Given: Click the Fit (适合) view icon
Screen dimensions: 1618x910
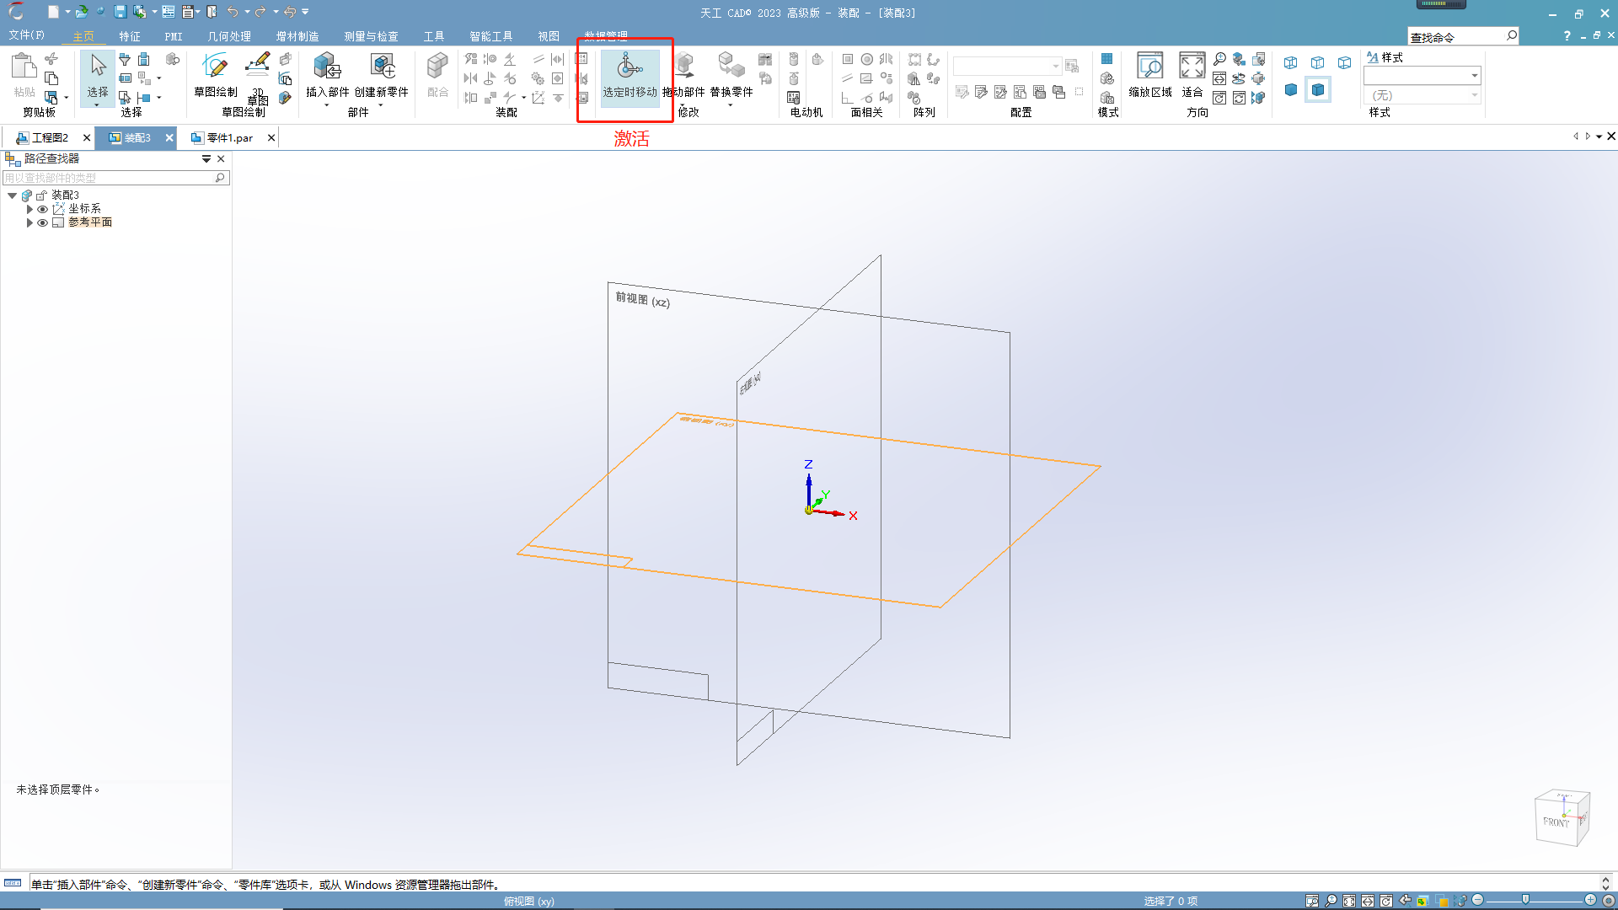Looking at the screenshot, I should (1192, 66).
